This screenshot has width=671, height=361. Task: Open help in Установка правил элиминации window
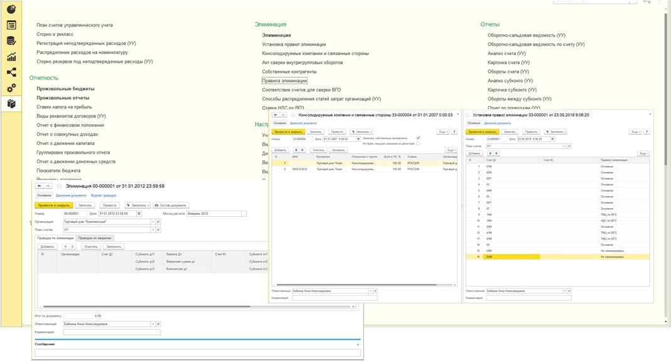click(x=647, y=132)
